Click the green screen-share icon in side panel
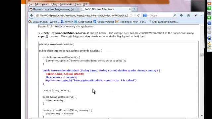Screen dimensions: 212x119 pyautogui.click(x=209, y=18)
